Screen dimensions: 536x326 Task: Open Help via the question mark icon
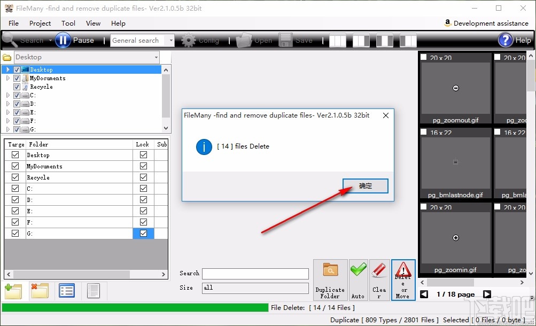point(506,40)
